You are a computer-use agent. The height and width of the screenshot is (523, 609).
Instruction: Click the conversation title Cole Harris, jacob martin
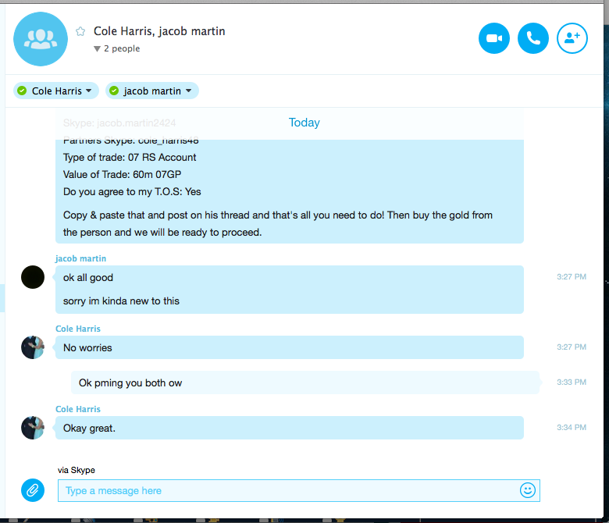coord(159,31)
